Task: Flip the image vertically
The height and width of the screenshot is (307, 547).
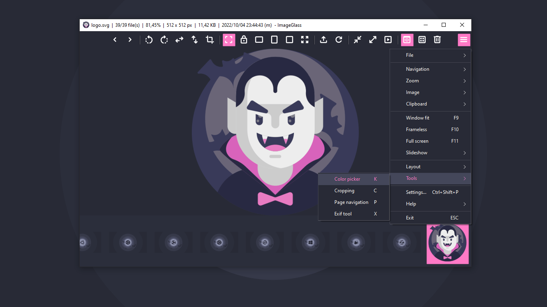Action: (x=194, y=40)
